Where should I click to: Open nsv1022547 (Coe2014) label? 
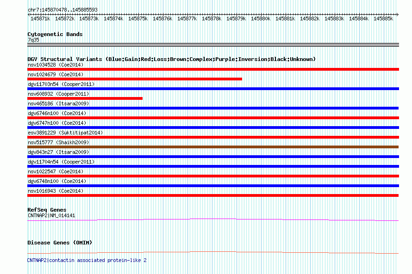click(x=56, y=171)
